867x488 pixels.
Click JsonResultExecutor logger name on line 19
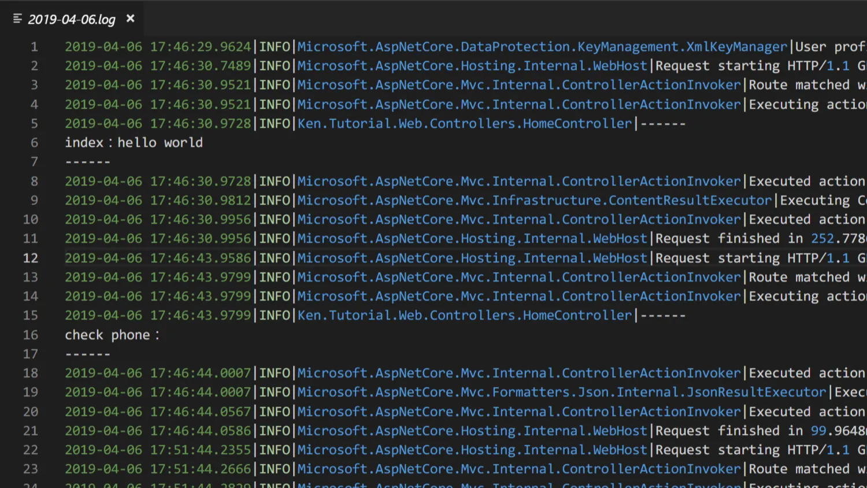pyautogui.click(x=562, y=393)
